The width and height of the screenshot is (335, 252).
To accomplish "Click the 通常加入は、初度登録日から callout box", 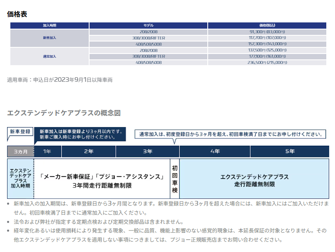I will [x=231, y=135].
